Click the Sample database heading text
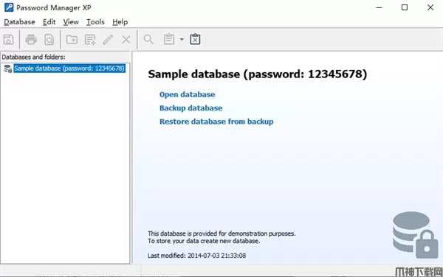 click(x=258, y=74)
